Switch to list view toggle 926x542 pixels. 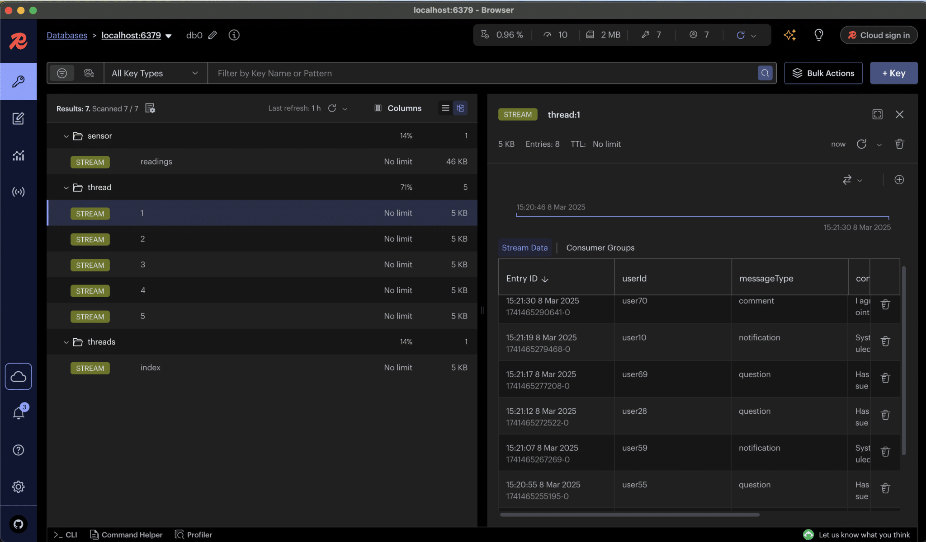click(445, 108)
